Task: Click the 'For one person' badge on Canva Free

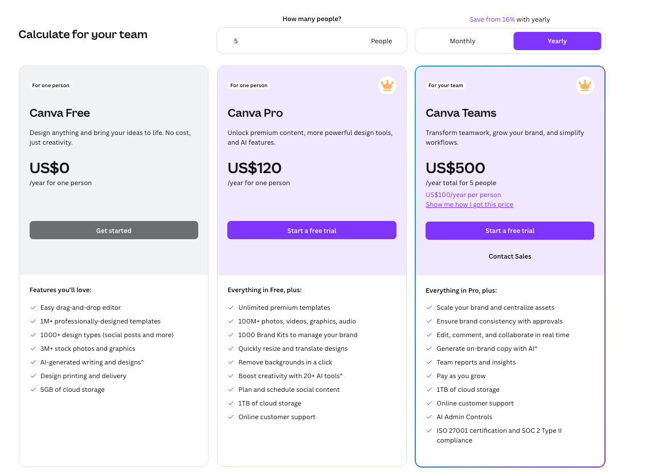Action: click(51, 85)
